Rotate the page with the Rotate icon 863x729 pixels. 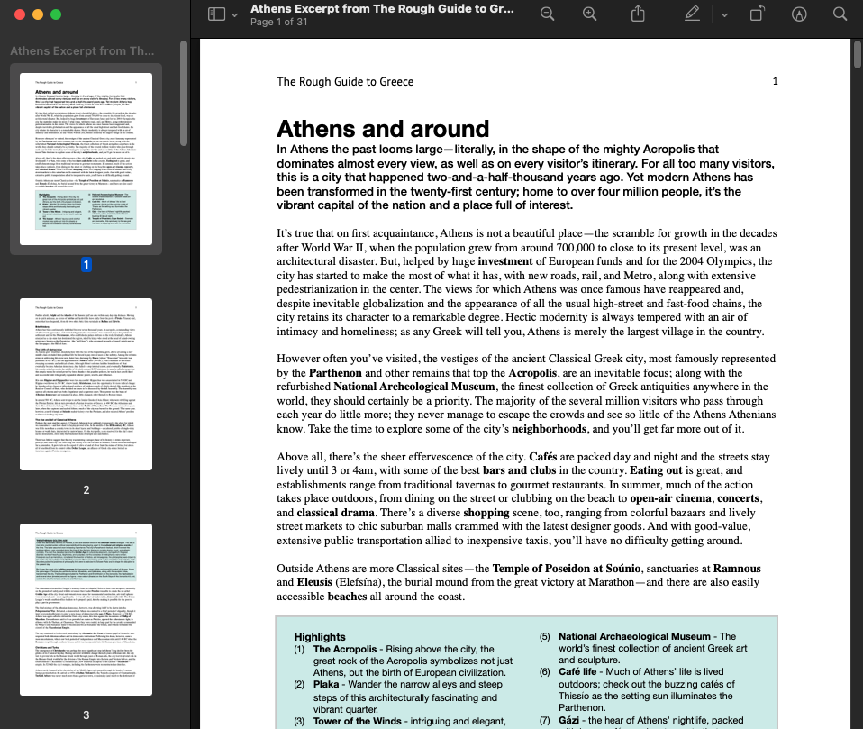(x=758, y=14)
